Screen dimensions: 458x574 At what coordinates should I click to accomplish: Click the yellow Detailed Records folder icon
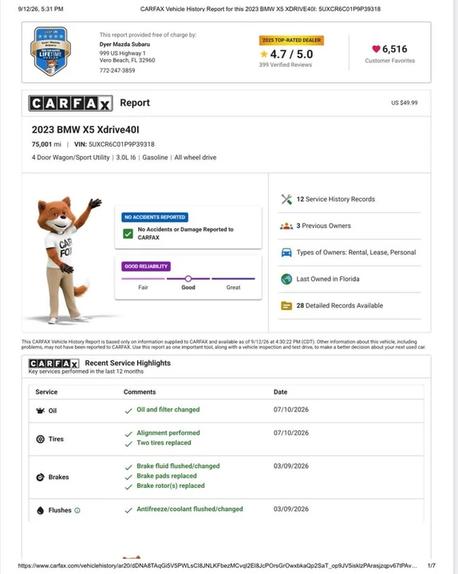(x=286, y=305)
